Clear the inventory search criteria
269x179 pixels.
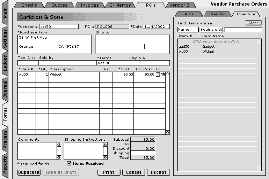coord(253,23)
